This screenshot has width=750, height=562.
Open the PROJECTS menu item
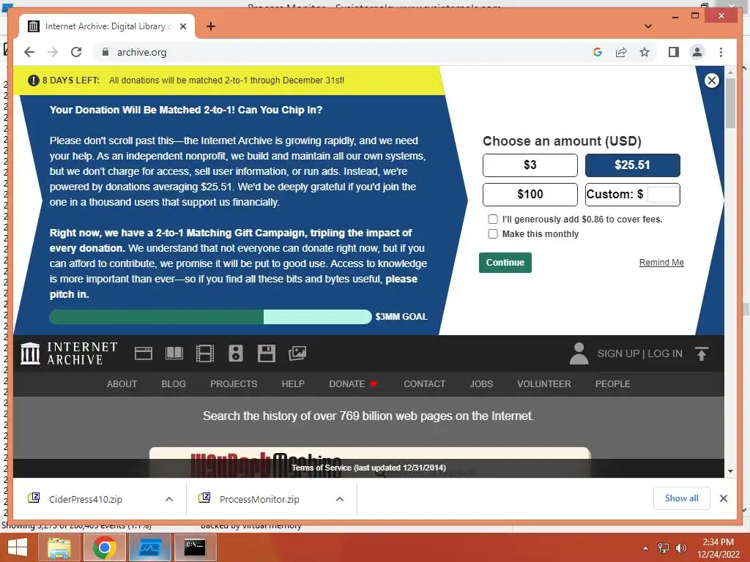coord(234,383)
